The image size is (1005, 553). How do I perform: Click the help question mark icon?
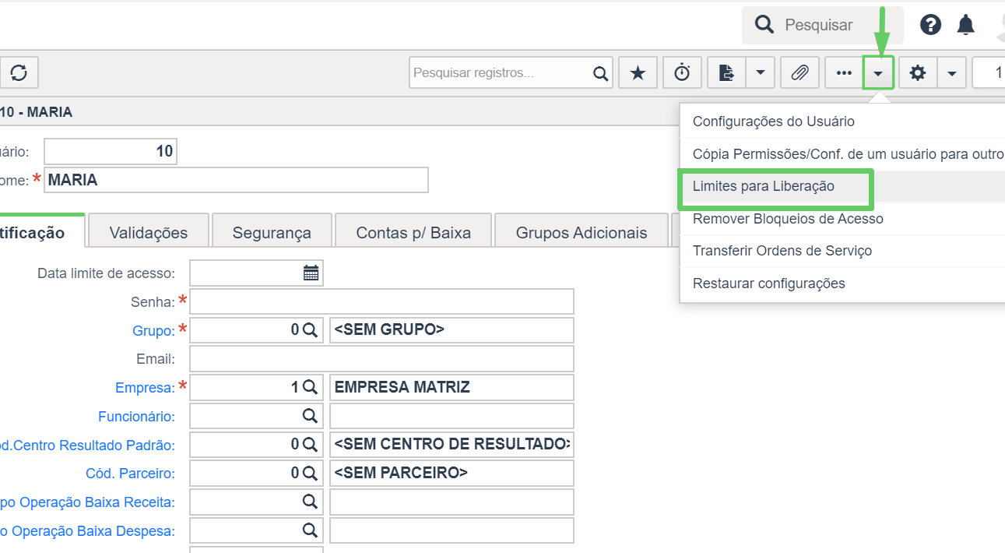coord(930,25)
